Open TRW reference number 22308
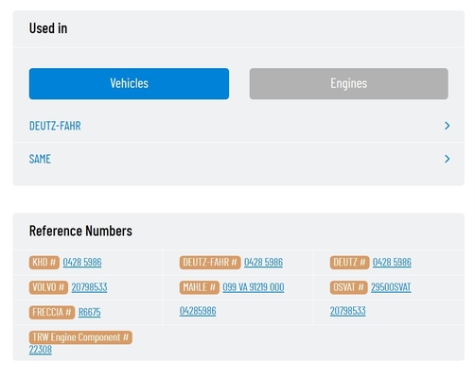This screenshot has height=378, width=475. pyautogui.click(x=41, y=350)
